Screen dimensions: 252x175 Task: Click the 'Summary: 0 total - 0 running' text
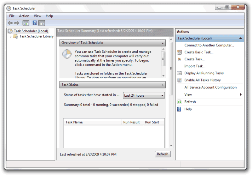pos(111,105)
